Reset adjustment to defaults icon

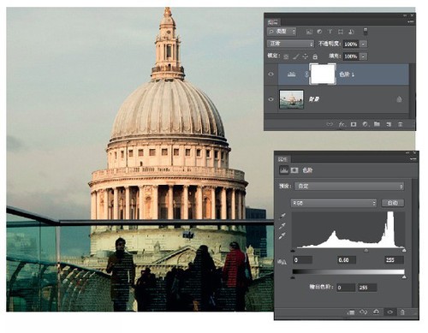tap(377, 312)
